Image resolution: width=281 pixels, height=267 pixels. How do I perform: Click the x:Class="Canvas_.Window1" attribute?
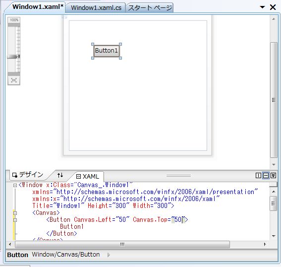(89, 185)
